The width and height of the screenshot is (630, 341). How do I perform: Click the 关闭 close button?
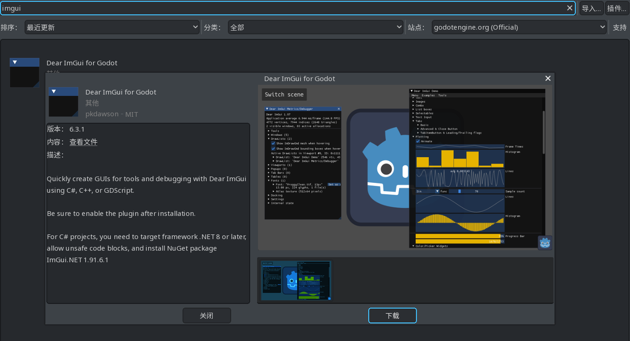207,316
